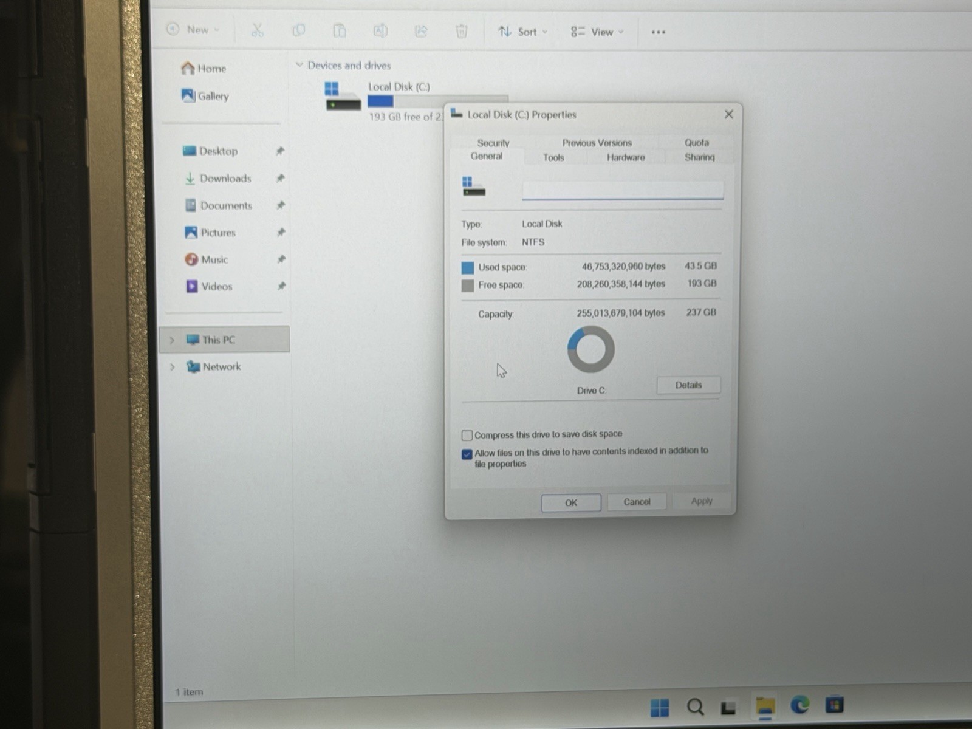Screen dimensions: 972x729
Task: Switch to the Tools tab
Action: (x=553, y=157)
